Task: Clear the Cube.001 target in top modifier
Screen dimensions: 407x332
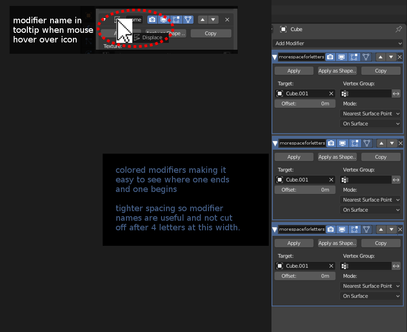Action: [x=331, y=93]
